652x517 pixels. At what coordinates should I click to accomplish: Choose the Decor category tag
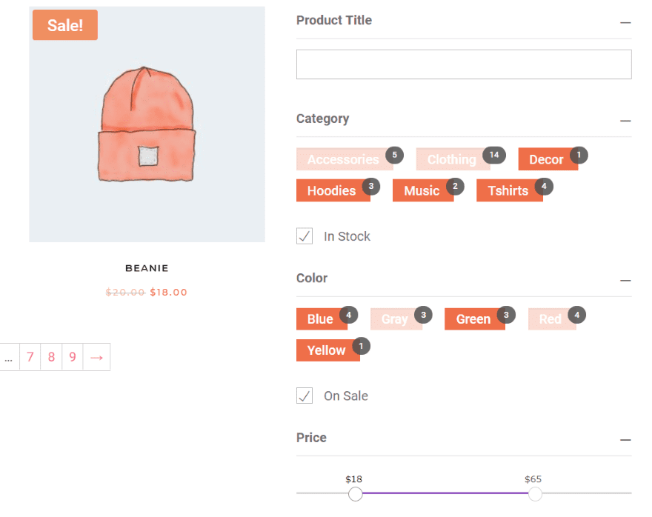tap(546, 159)
